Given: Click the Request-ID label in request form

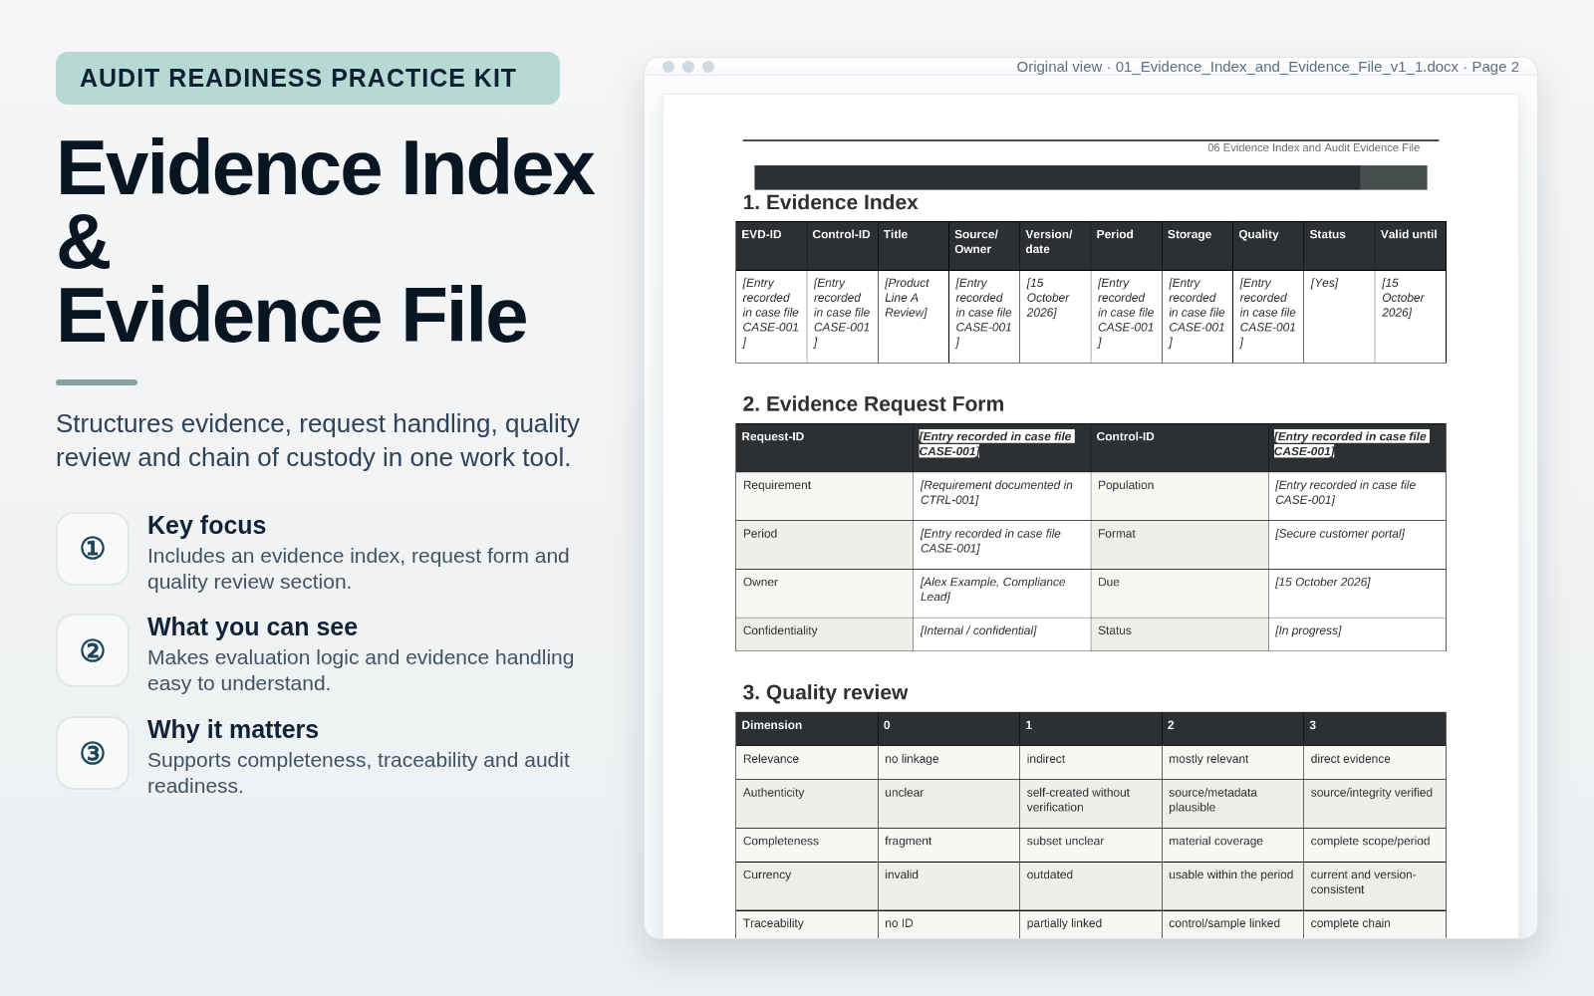Looking at the screenshot, I should (824, 448).
